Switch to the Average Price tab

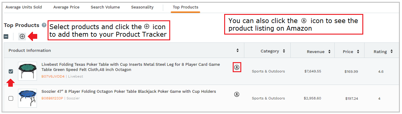coord(66,7)
